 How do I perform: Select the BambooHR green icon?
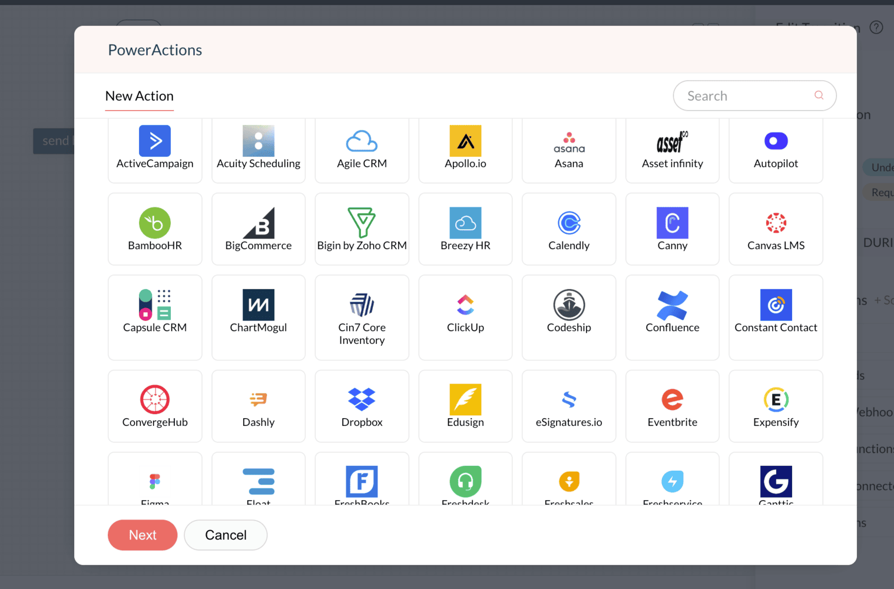click(x=155, y=223)
